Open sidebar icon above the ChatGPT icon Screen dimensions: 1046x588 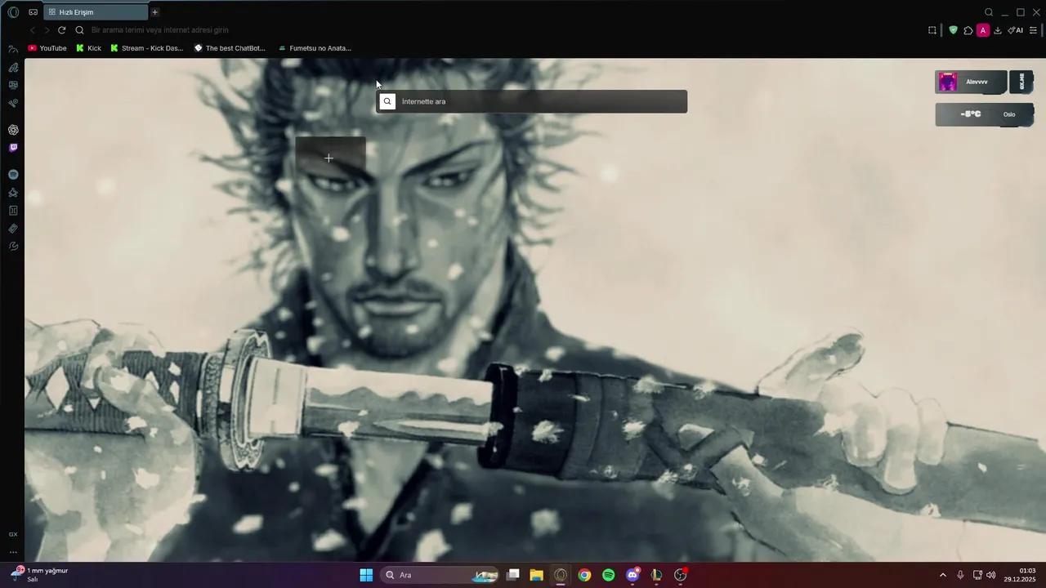(x=13, y=104)
